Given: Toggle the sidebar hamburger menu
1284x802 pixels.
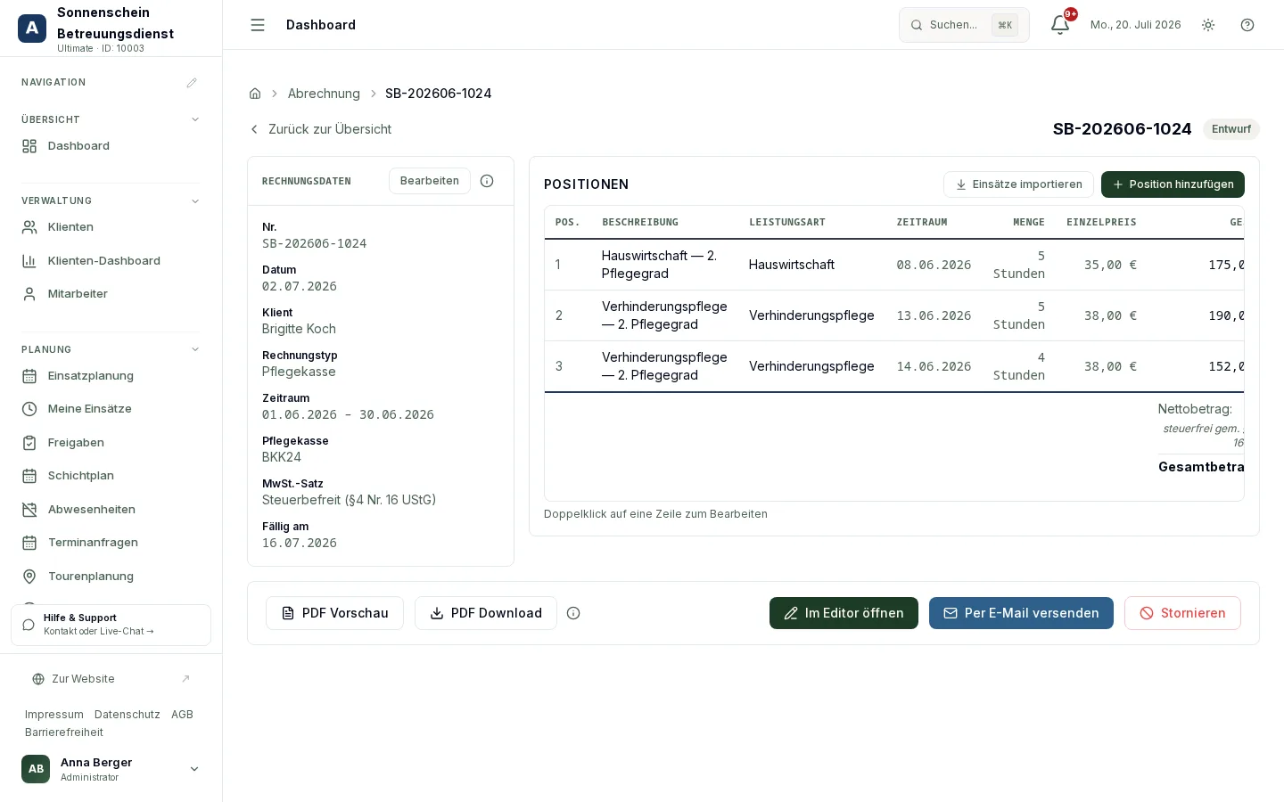Looking at the screenshot, I should (258, 25).
